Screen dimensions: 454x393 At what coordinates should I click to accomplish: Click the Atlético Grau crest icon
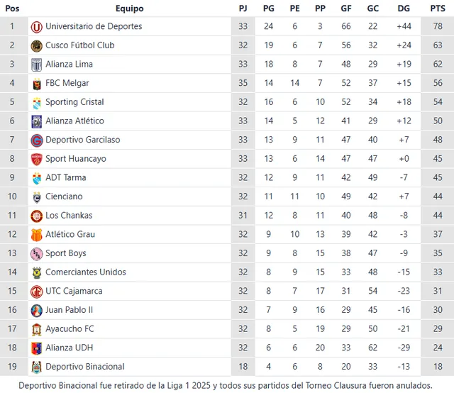coord(36,235)
